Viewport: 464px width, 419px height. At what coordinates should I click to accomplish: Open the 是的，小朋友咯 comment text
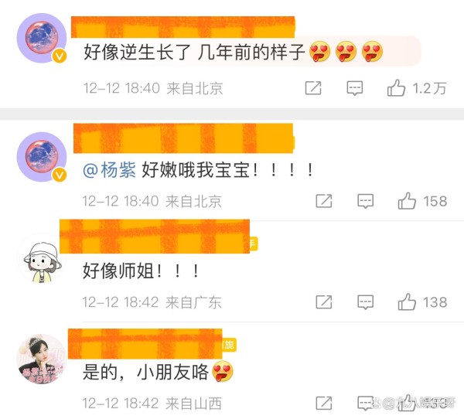[x=158, y=372]
